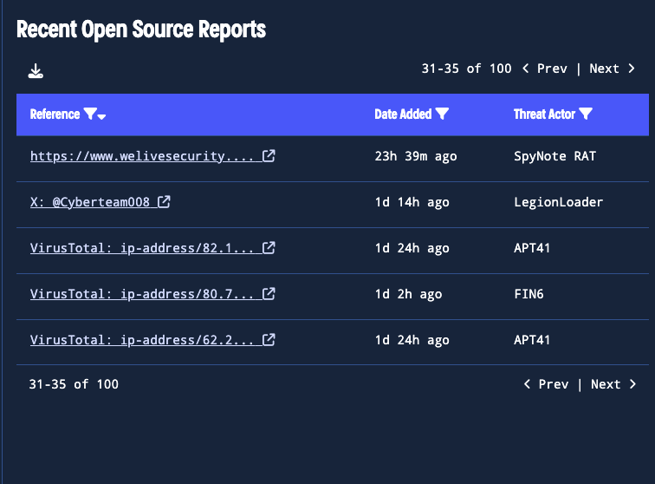Download the open source reports list

point(36,71)
